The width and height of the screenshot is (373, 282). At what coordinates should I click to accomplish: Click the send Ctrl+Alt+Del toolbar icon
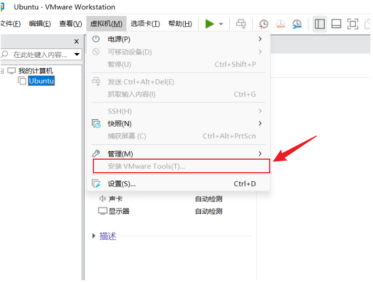(241, 24)
